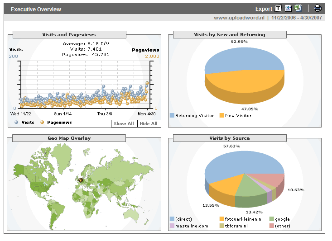Click the 52.95% pie label
Viewport: 332px width, 241px height.
click(x=239, y=42)
